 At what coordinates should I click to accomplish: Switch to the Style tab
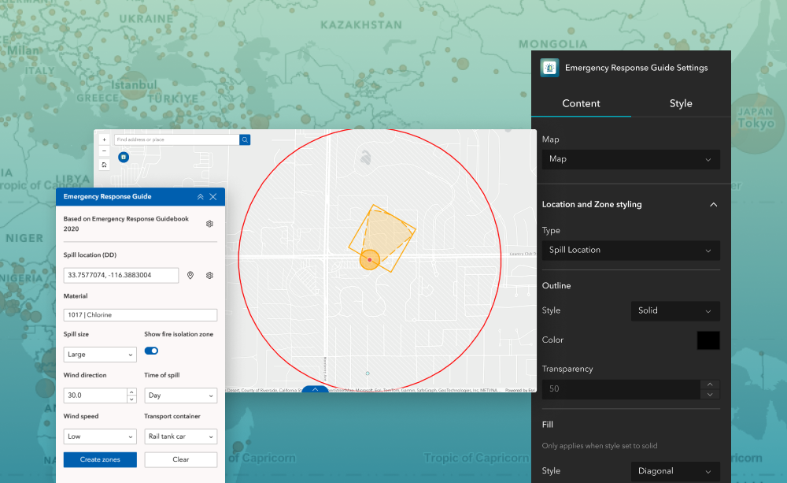tap(681, 103)
